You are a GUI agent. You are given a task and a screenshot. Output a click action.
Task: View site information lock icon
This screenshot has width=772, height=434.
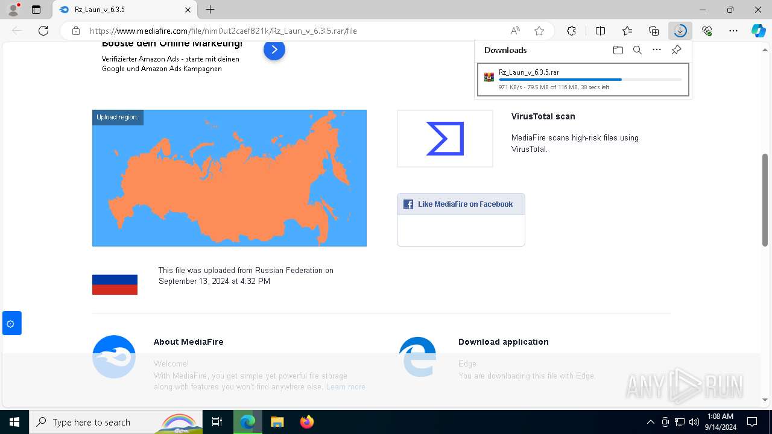tap(76, 31)
